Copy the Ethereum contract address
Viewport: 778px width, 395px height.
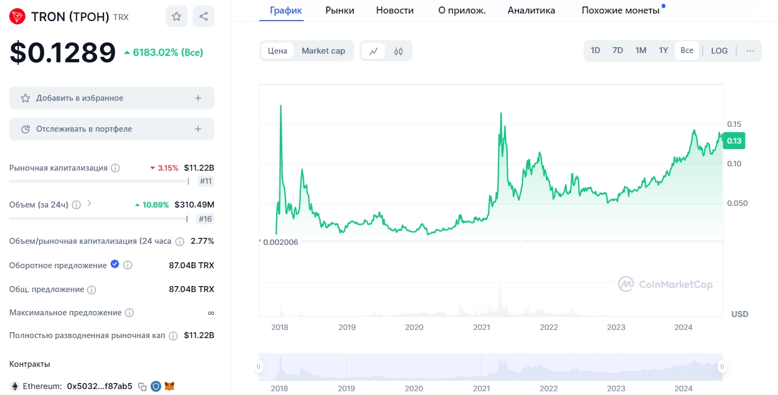click(142, 386)
